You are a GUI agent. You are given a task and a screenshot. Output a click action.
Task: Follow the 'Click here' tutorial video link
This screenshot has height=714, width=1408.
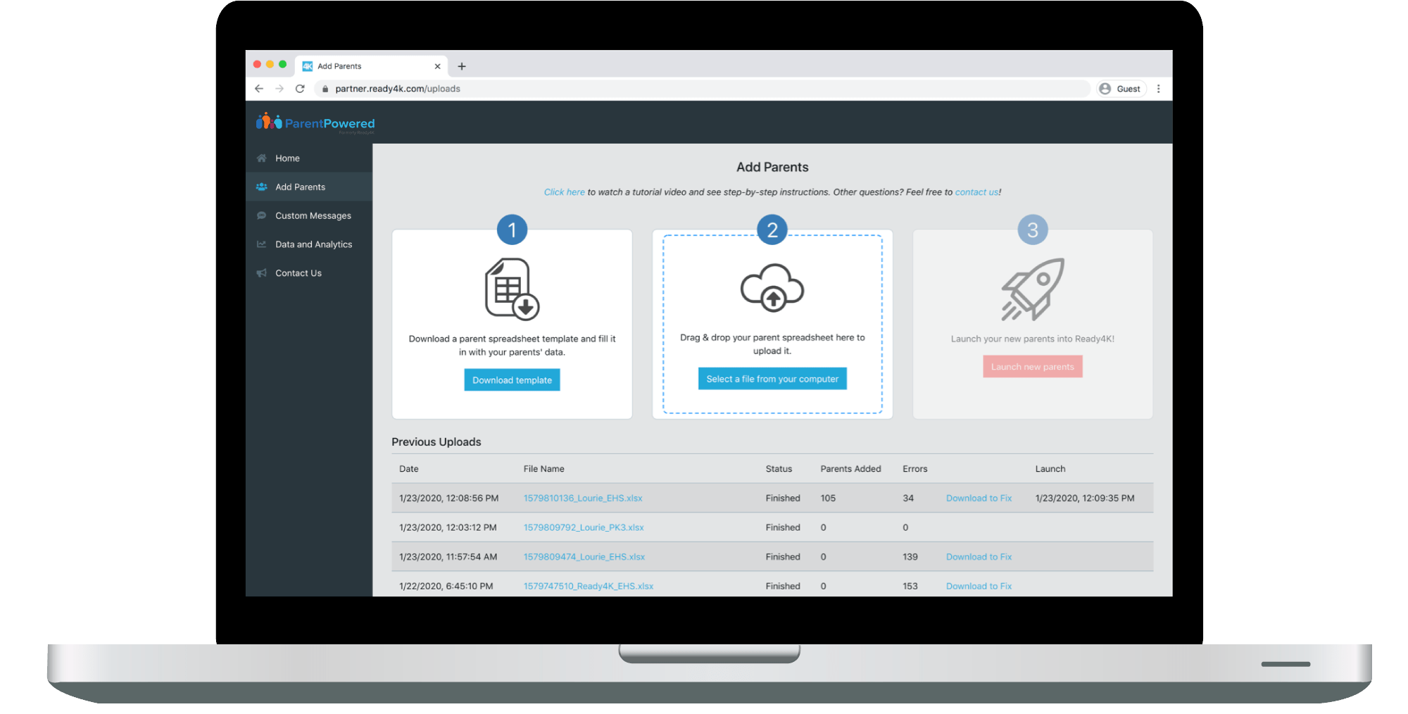564,192
